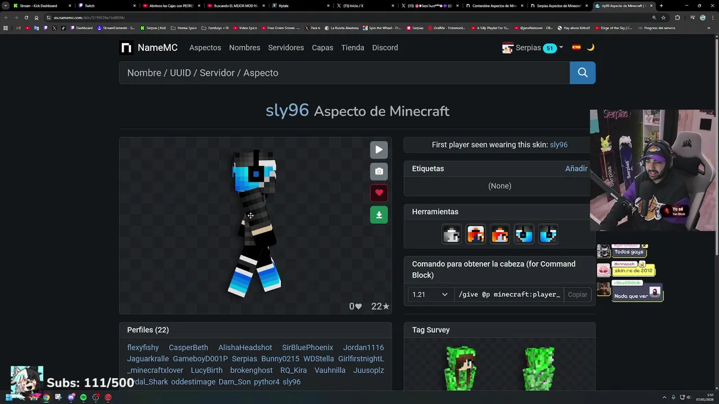Screen dimensions: 719x404
Task: Open the Vauhnilla profile
Action: tap(330, 370)
